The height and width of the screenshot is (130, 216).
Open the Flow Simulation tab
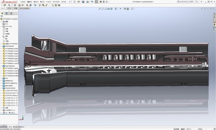click(24, 8)
